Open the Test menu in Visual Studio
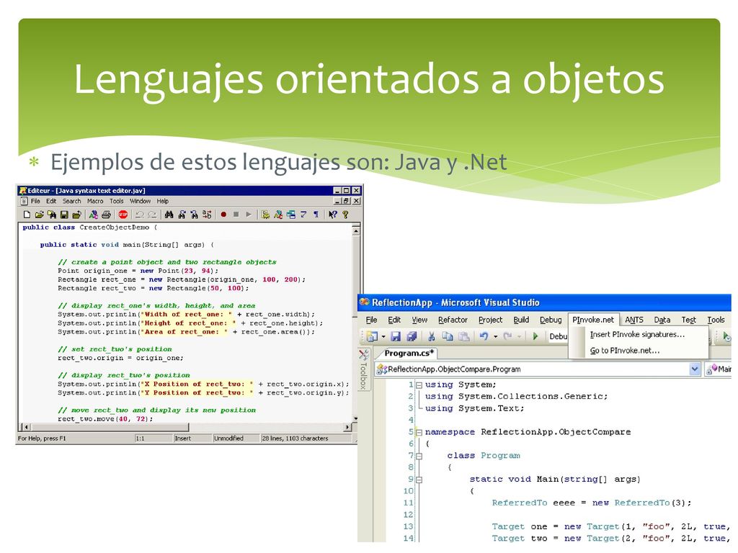The height and width of the screenshot is (553, 738). click(x=688, y=320)
